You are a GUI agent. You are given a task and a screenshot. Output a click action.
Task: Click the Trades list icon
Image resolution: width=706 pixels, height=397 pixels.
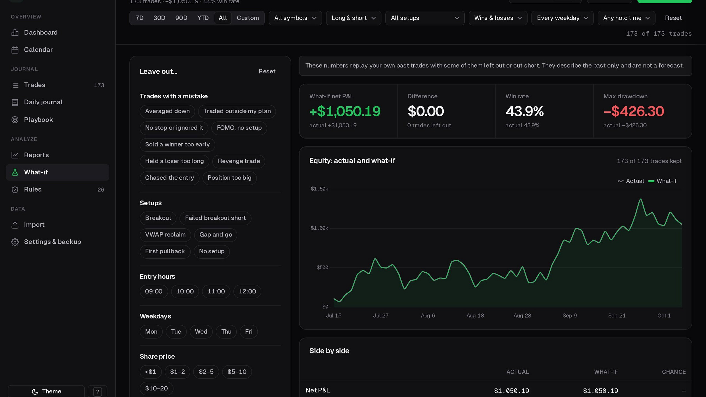point(15,85)
